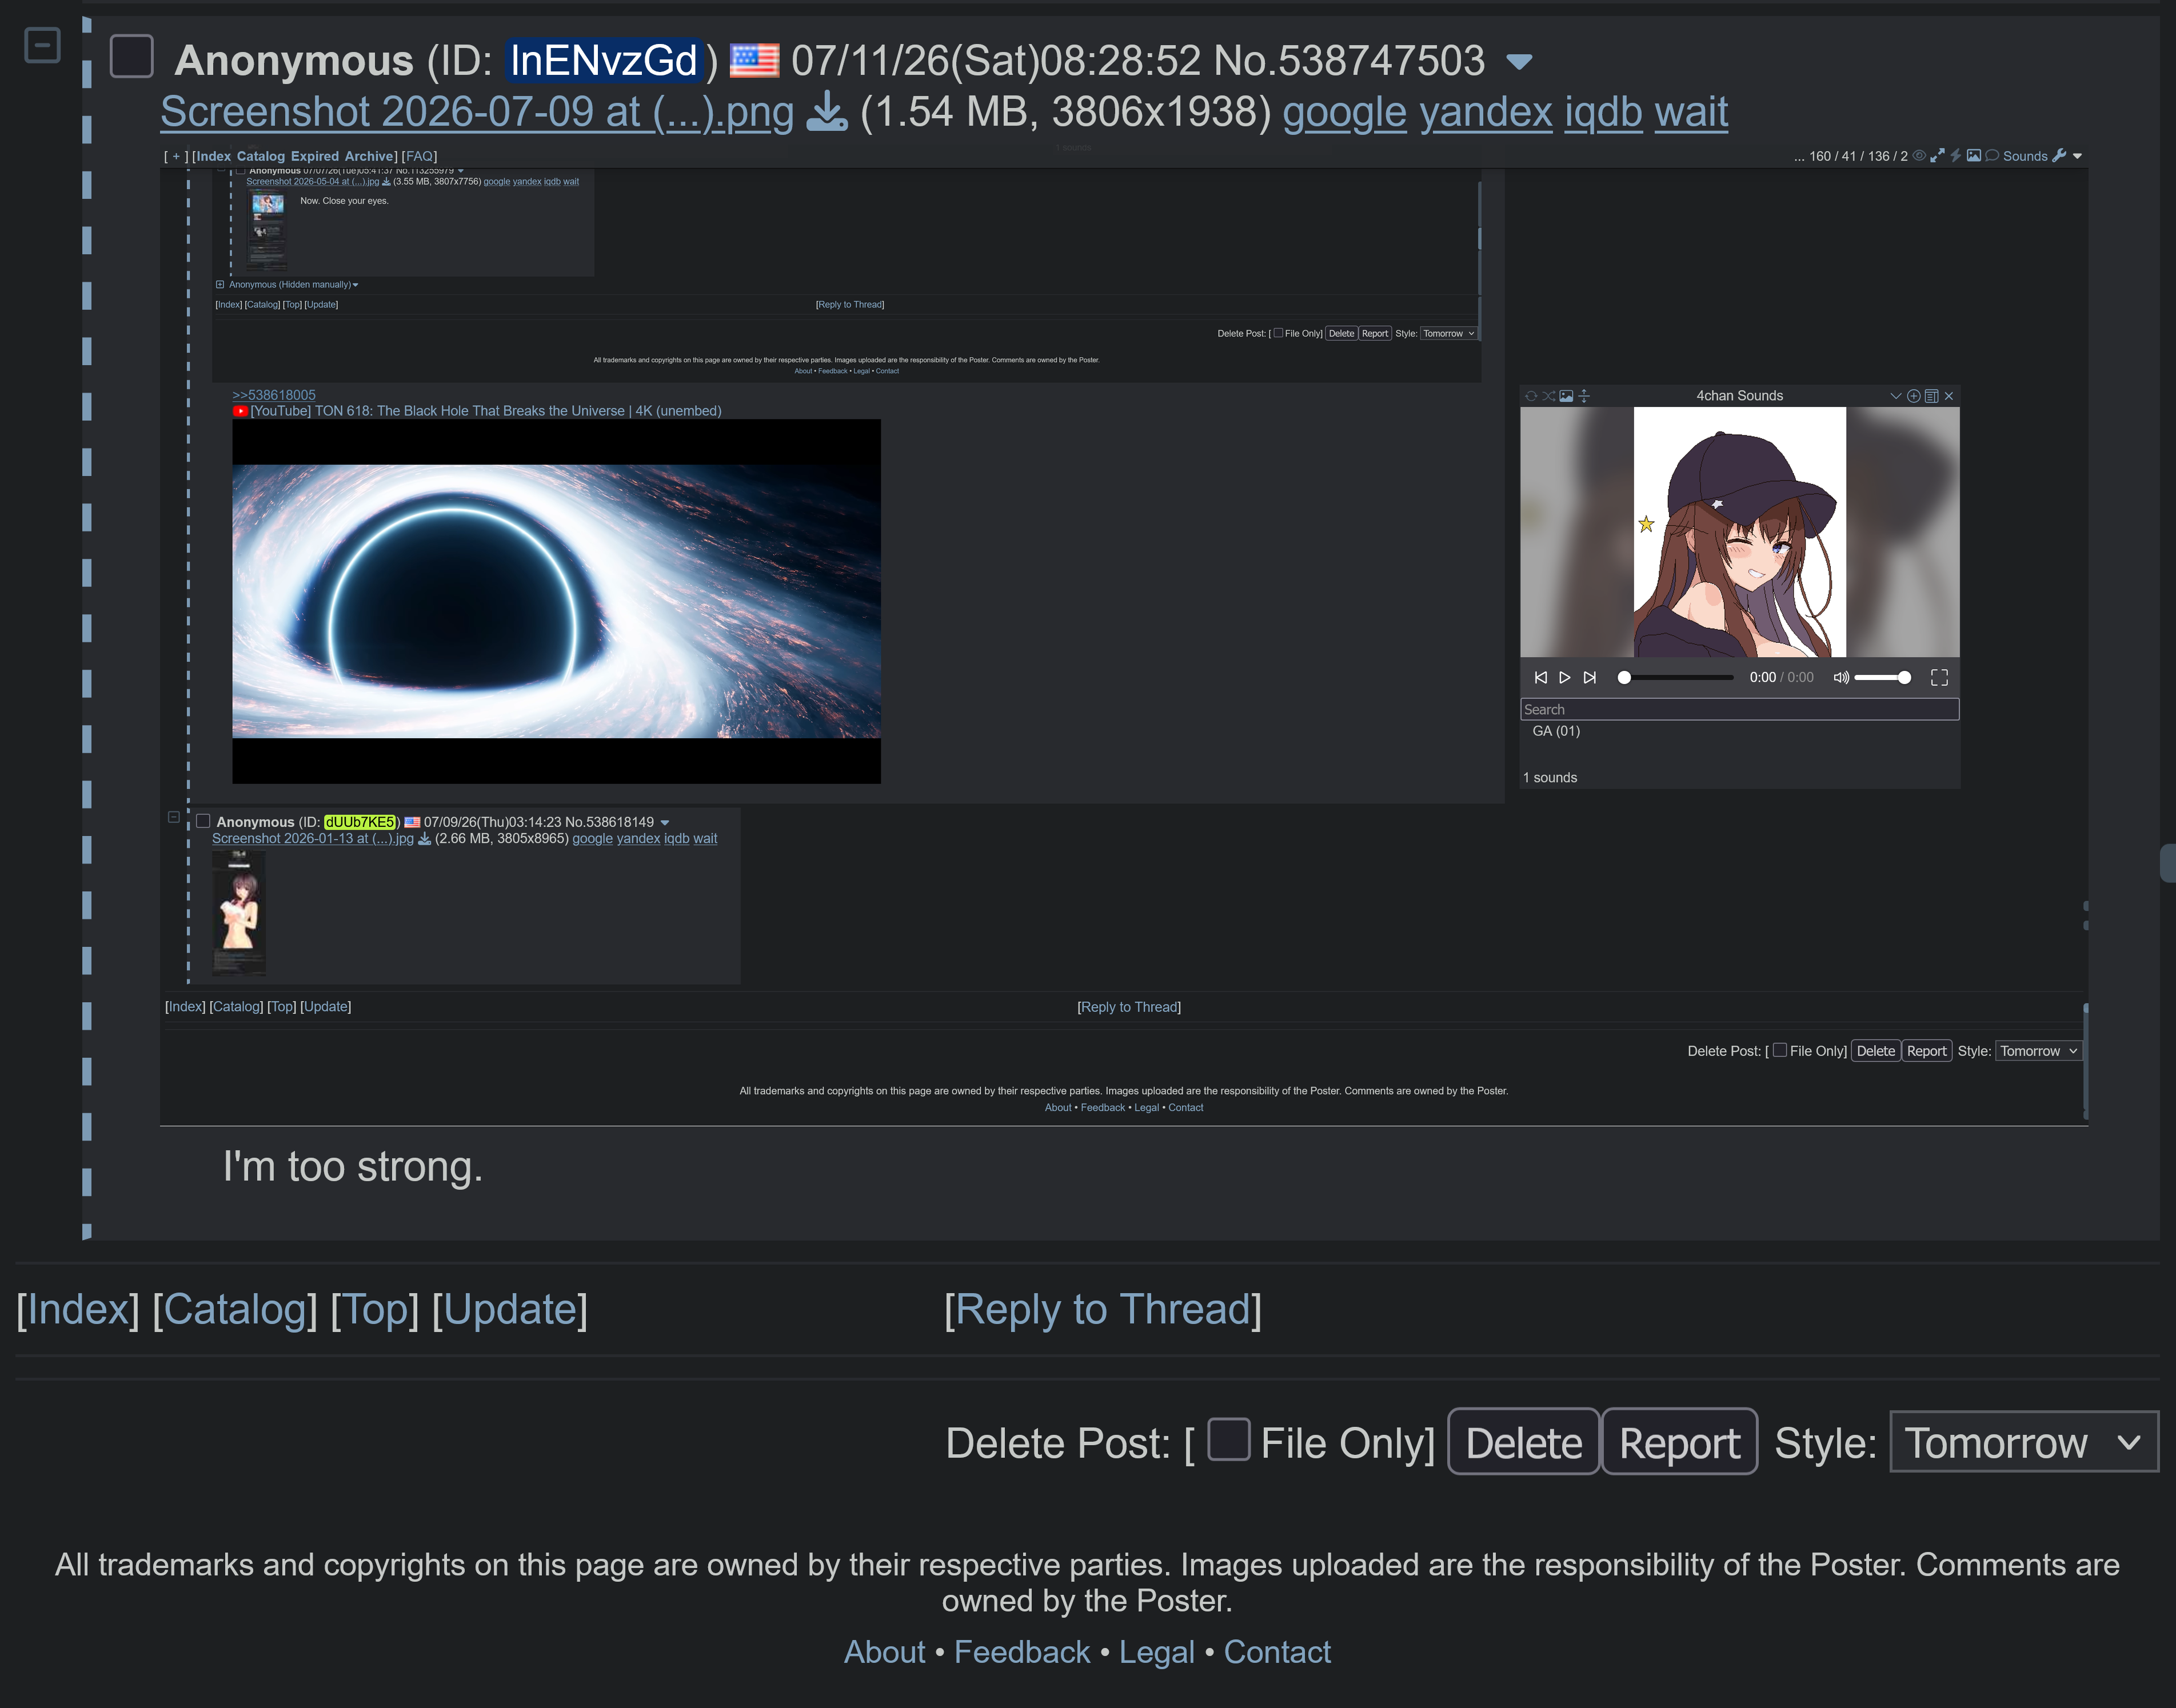Click the post text "I'm too strong."
The height and width of the screenshot is (1708, 2176).
[353, 1167]
